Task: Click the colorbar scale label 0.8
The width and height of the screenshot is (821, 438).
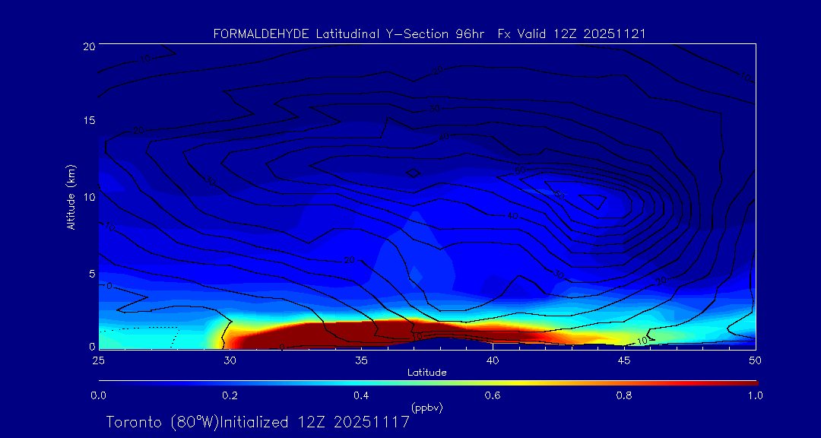Action: (624, 395)
